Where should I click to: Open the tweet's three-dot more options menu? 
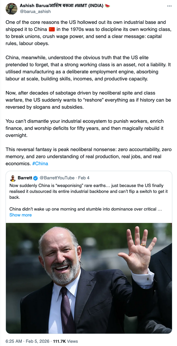tap(169, 6)
